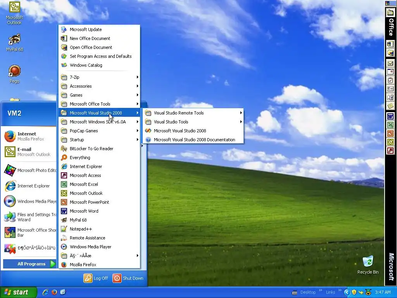Expand the Startup submenu arrow
This screenshot has width=397, height=298.
[x=138, y=140]
